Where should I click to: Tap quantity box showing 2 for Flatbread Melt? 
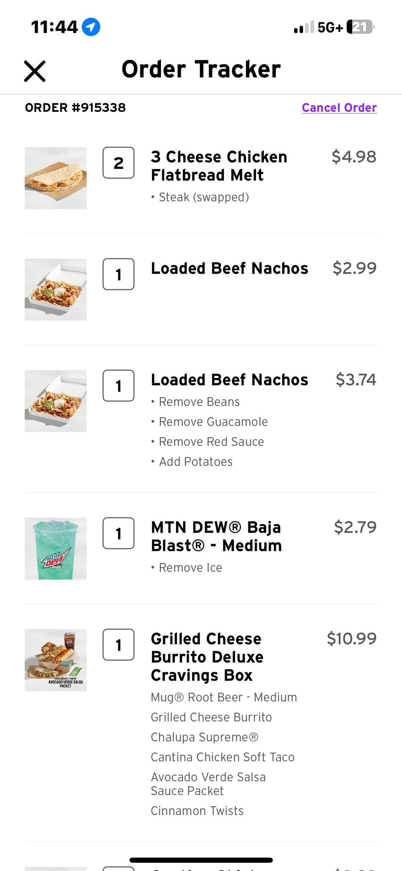click(118, 163)
